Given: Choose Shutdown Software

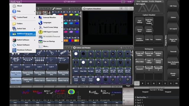Looking at the screenshot, I should click(x=23, y=50).
